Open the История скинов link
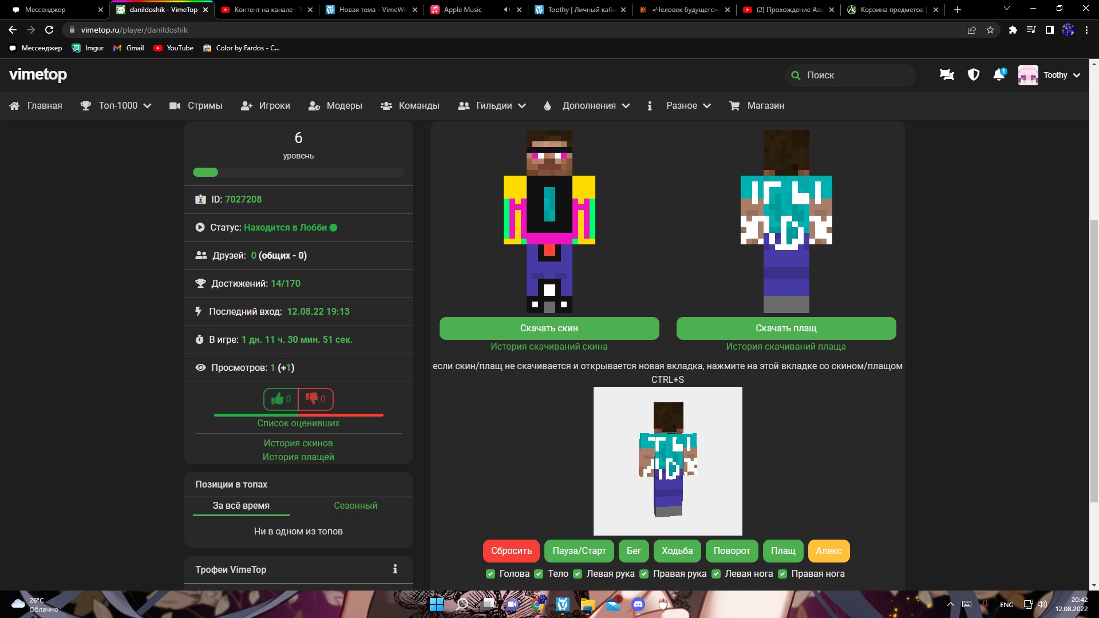The image size is (1099, 618). pos(298,443)
